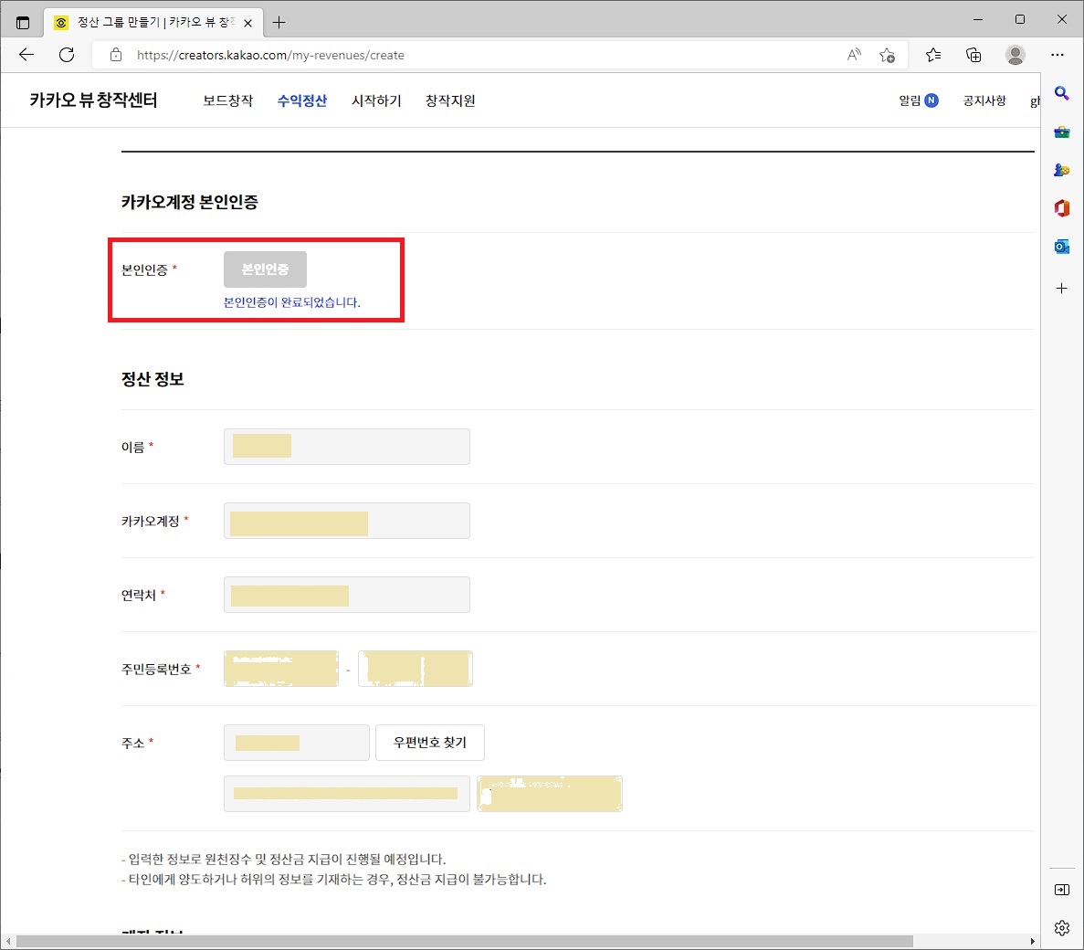The height and width of the screenshot is (950, 1084).
Task: Open the Favorites list icon
Action: coord(932,55)
